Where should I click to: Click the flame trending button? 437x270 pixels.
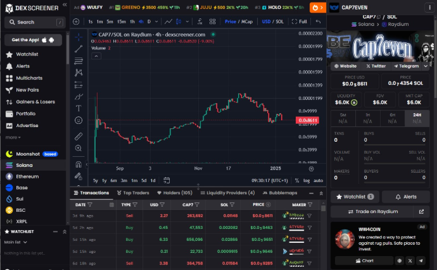coord(318,8)
